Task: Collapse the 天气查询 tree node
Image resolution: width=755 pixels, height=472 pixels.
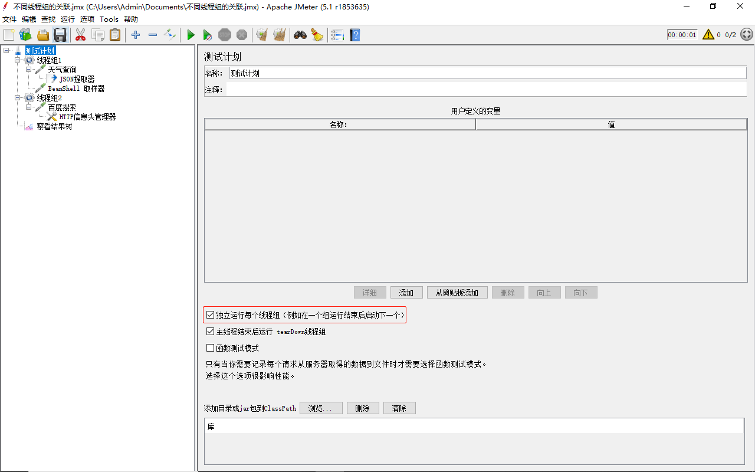Action: (28, 70)
